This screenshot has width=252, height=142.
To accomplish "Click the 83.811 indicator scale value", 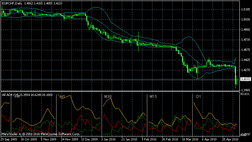I will click(245, 94).
